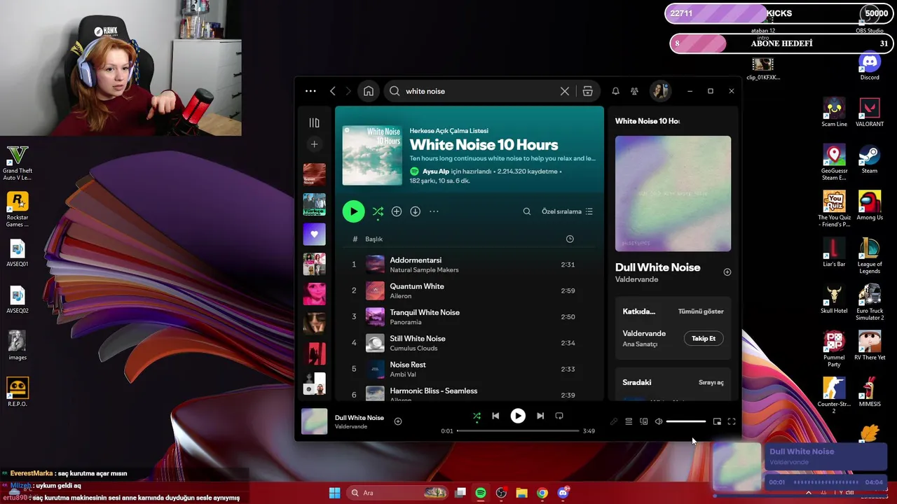This screenshot has height=504, width=897.
Task: Click Dull White Noise cover in right panel
Action: click(x=673, y=194)
